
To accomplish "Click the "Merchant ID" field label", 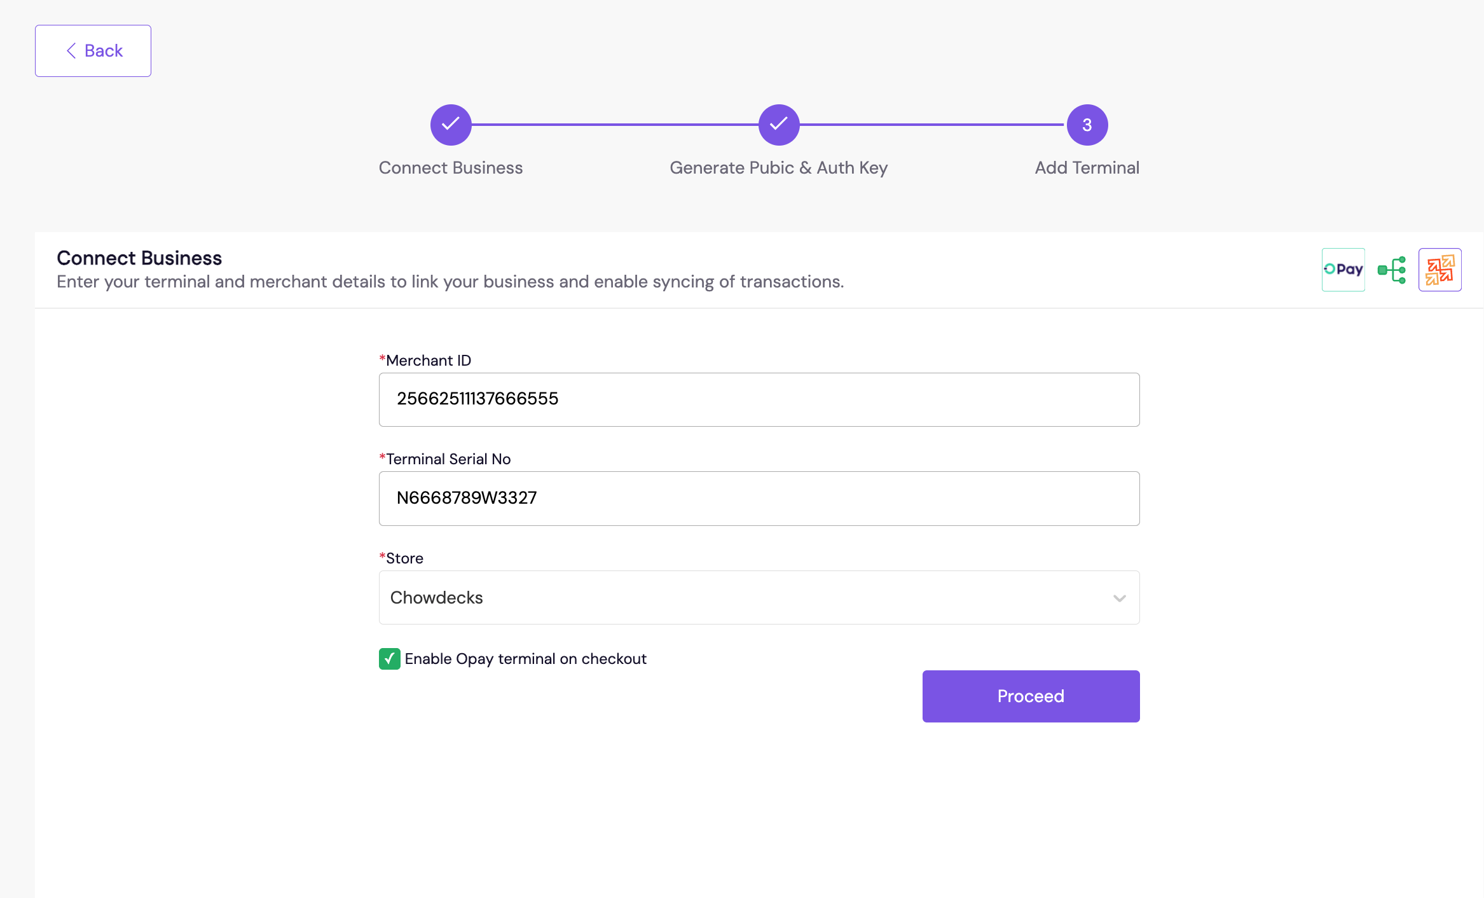I will pyautogui.click(x=429, y=361).
